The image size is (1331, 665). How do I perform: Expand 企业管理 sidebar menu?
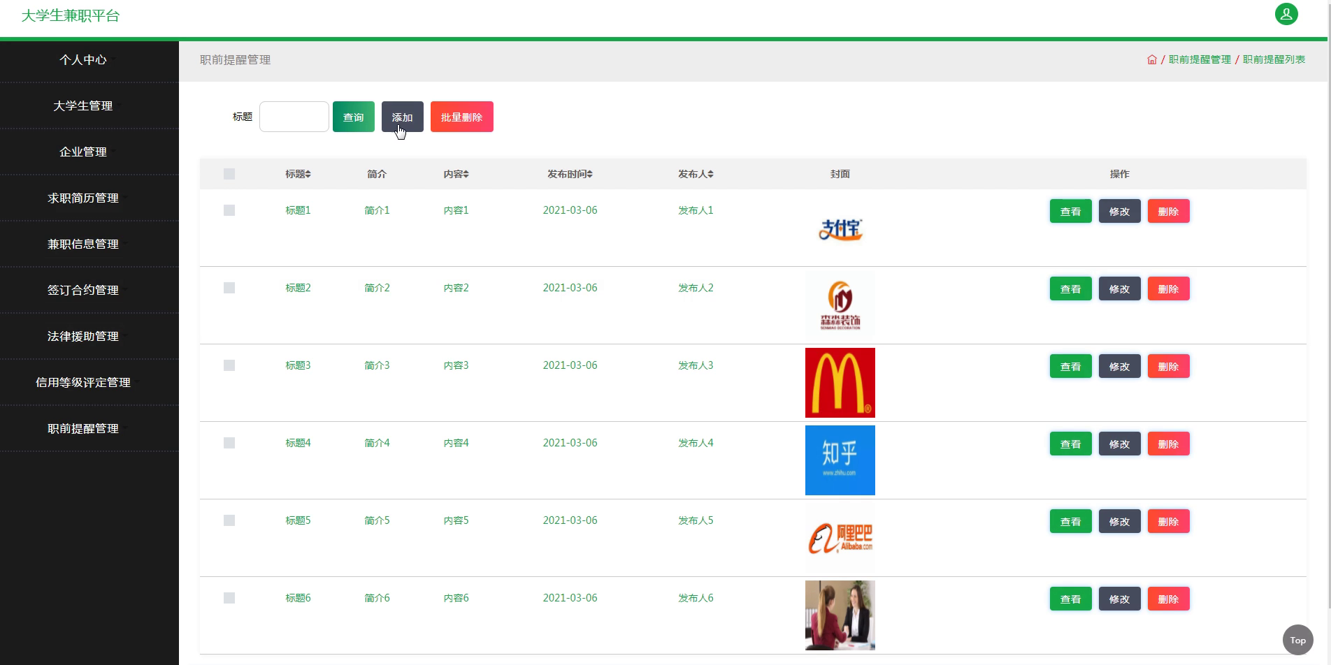89,152
